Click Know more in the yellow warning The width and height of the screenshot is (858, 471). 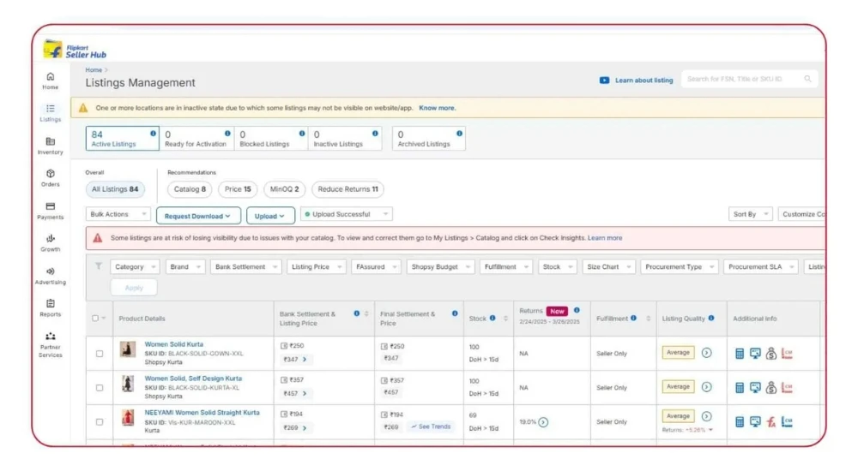(x=438, y=108)
